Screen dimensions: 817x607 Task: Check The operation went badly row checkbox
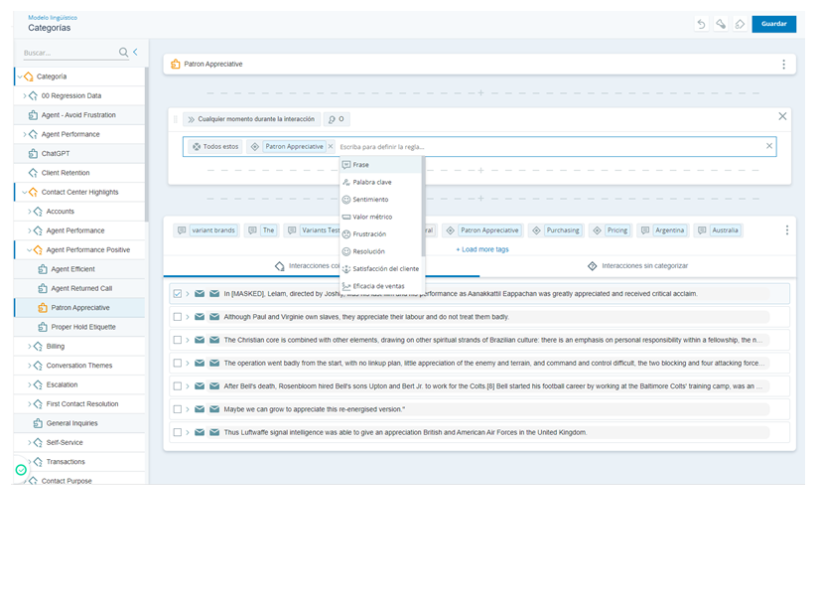pyautogui.click(x=178, y=363)
